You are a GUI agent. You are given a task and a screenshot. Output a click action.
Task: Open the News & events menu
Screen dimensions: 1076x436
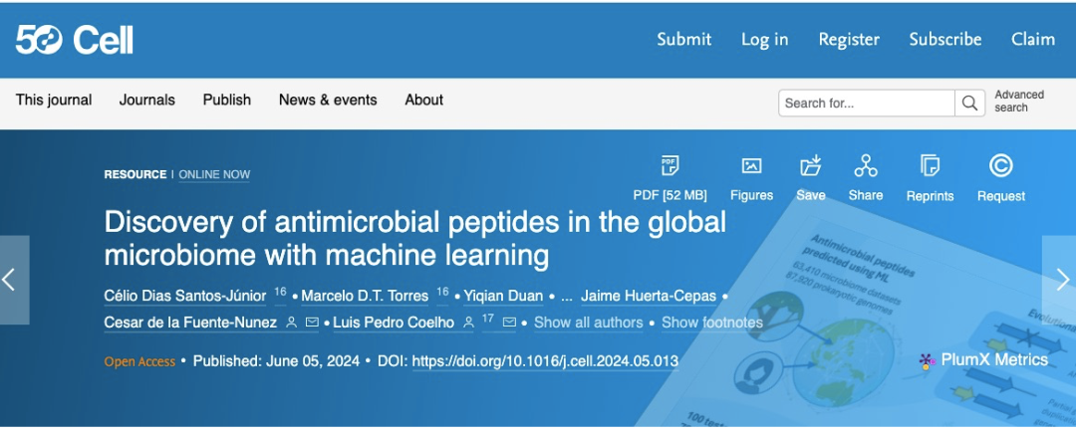point(328,100)
